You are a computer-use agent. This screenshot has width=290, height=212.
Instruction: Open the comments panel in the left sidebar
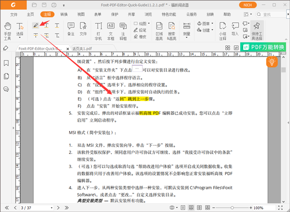(6, 89)
